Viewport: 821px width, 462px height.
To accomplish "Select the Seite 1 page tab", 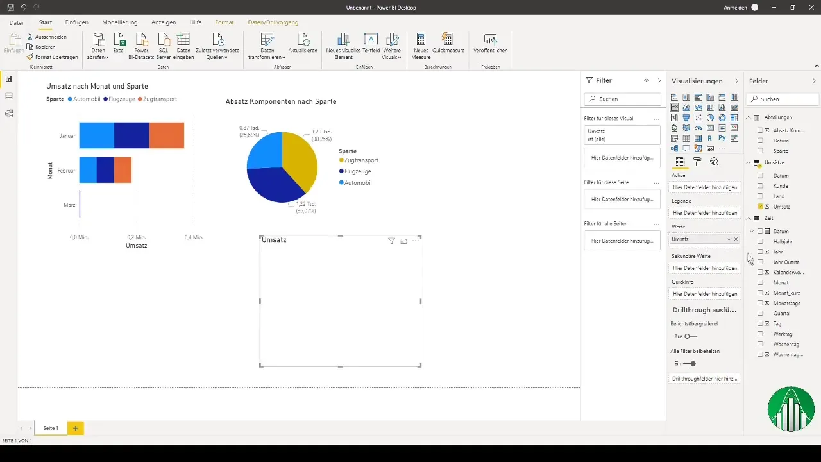I will [x=51, y=427].
